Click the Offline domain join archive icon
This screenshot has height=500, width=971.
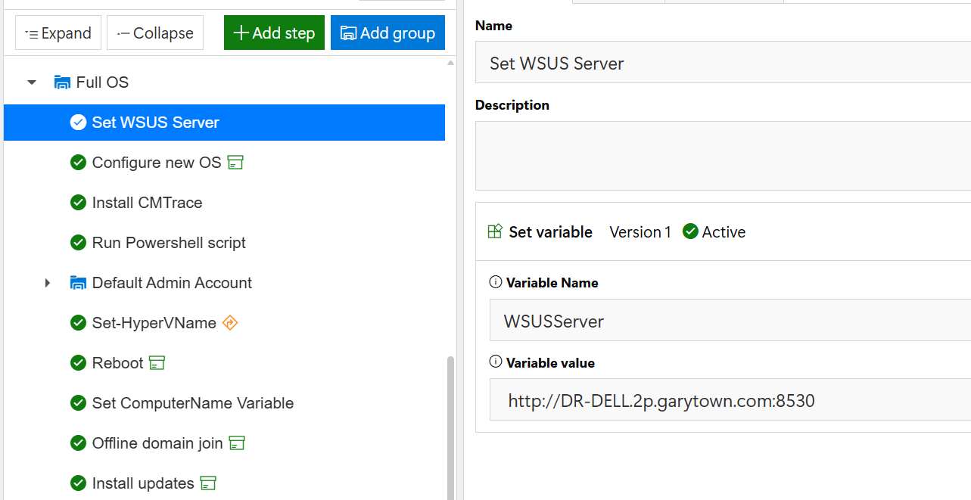pyautogui.click(x=237, y=443)
